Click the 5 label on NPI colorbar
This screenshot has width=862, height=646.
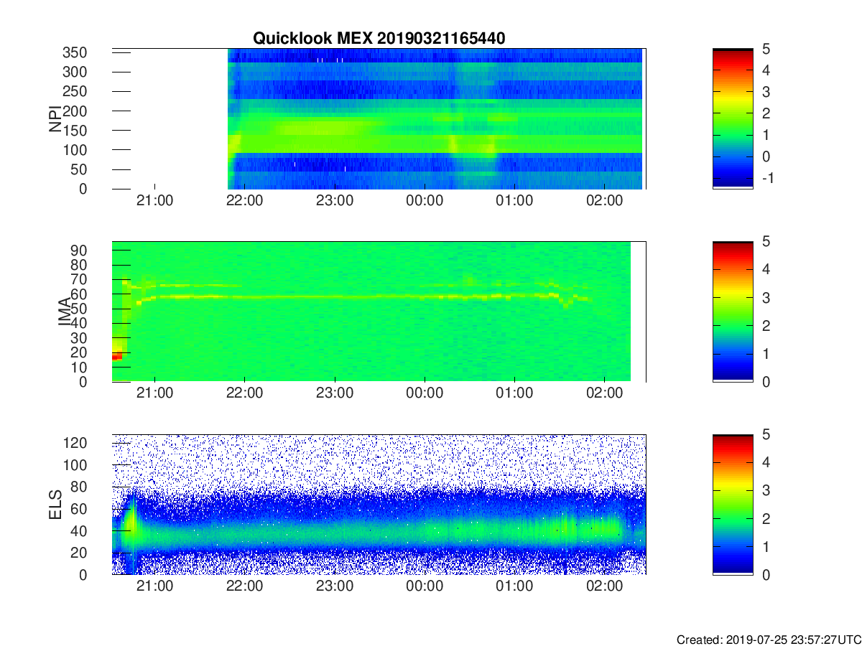pyautogui.click(x=766, y=49)
